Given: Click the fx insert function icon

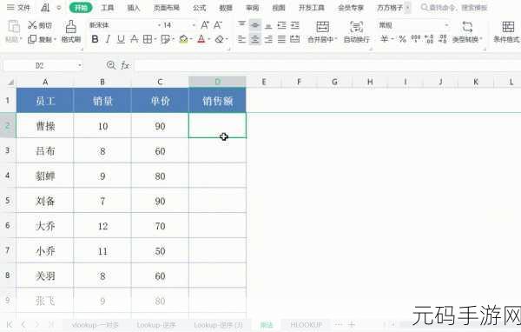Looking at the screenshot, I should click(125, 65).
